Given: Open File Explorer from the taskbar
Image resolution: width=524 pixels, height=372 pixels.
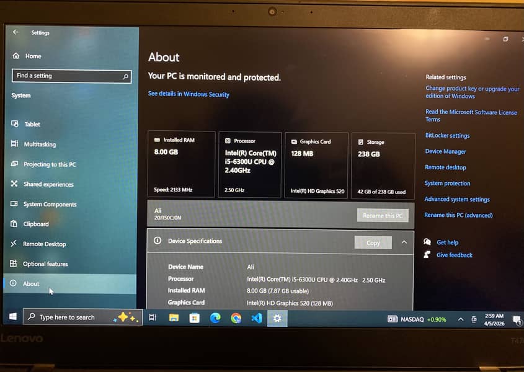Looking at the screenshot, I should click(174, 317).
